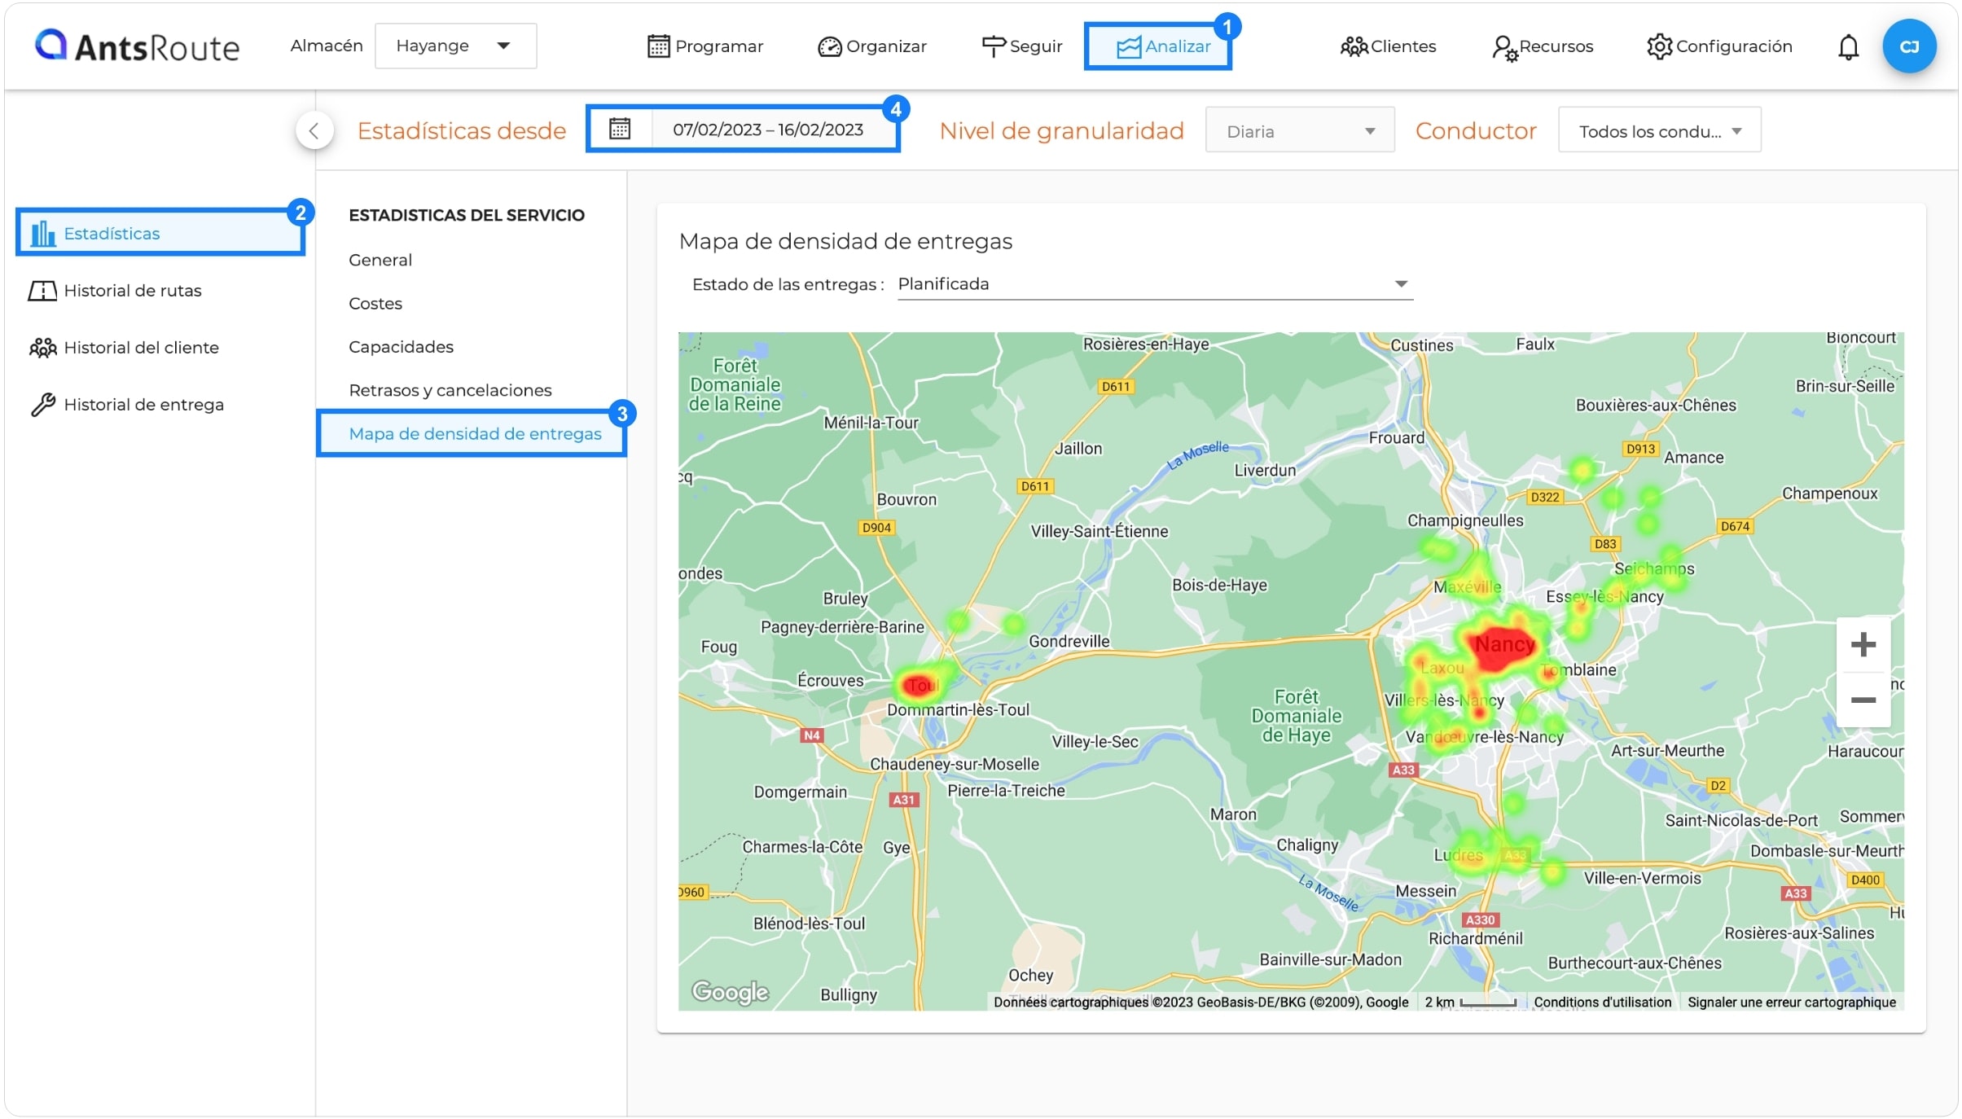Click Conditions d'utilisation map link
The height and width of the screenshot is (1119, 1962).
[x=1602, y=1002]
